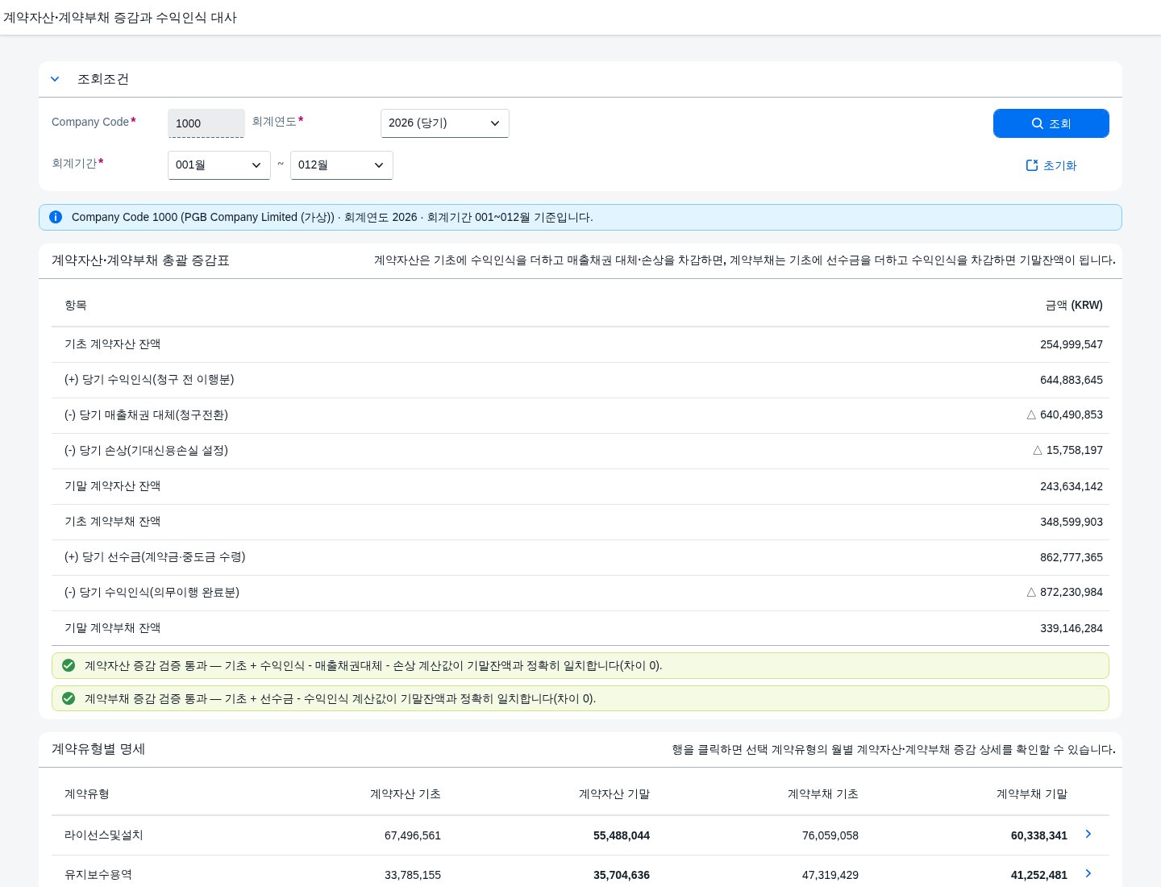Click the 항목 column header
Viewport: 1161px width, 887px height.
pyautogui.click(x=76, y=305)
